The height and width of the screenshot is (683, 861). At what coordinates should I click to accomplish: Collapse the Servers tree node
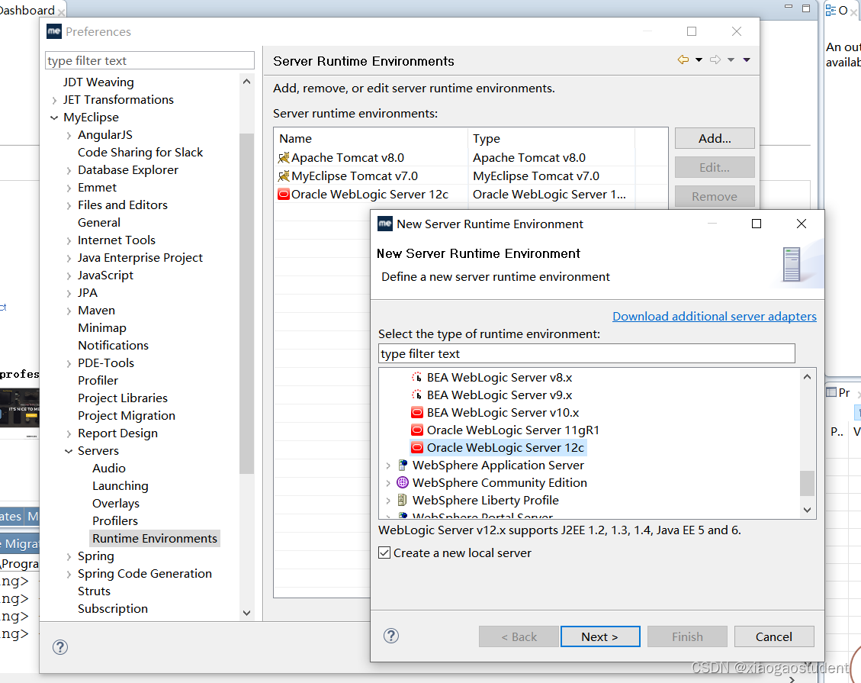coord(69,451)
